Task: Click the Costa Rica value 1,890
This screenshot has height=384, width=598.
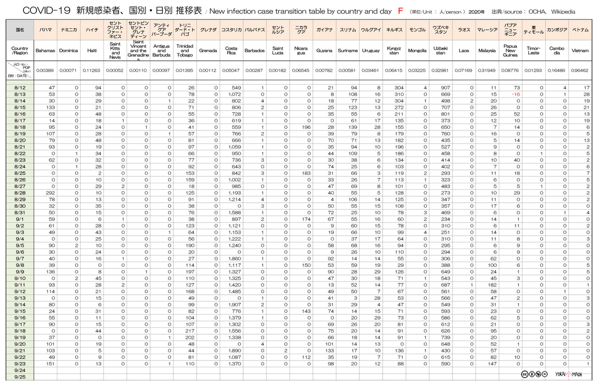Action: coord(234,350)
